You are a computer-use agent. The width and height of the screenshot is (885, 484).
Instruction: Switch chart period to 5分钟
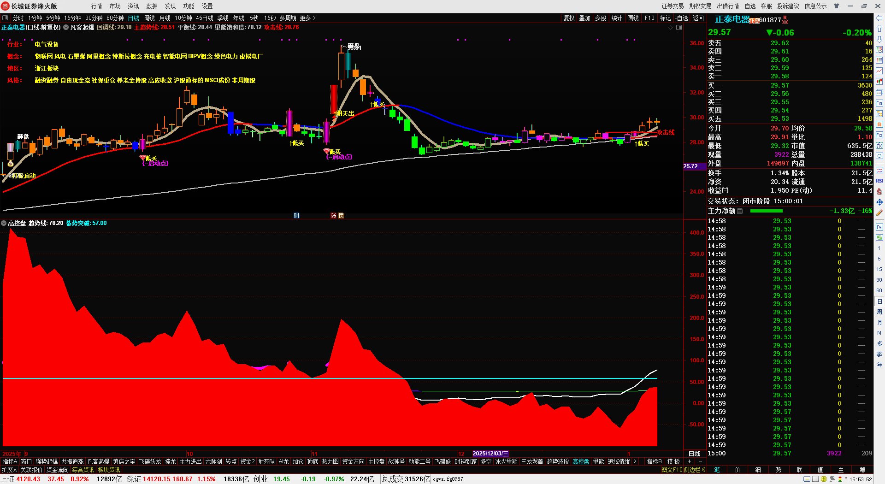(53, 18)
